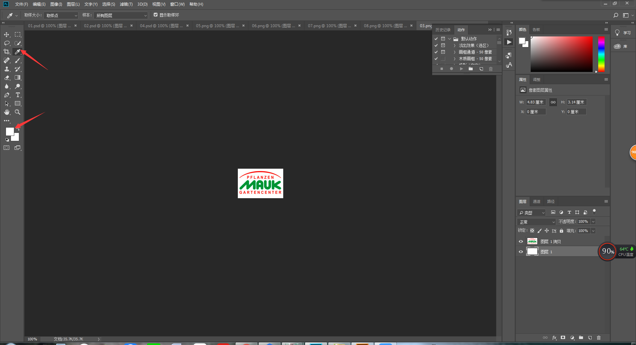Screen dimensions: 636x345
Task: Open the blend mode 正常 dropdown
Action: click(536, 222)
